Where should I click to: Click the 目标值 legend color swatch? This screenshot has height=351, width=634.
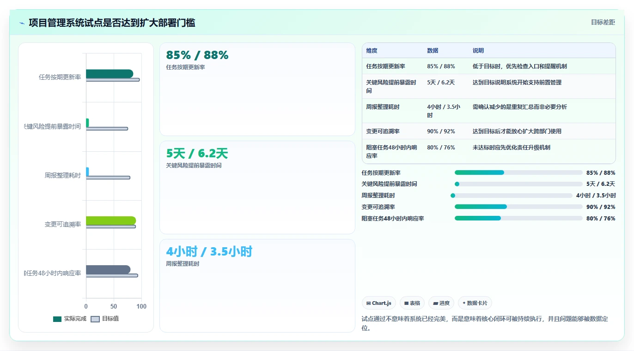click(95, 319)
